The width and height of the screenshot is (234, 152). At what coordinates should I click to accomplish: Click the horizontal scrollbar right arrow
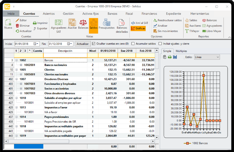(153, 141)
